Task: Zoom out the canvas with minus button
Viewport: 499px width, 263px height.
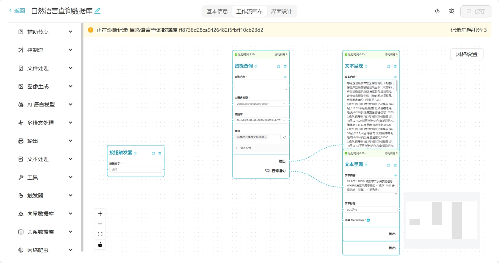Action: pos(100,224)
